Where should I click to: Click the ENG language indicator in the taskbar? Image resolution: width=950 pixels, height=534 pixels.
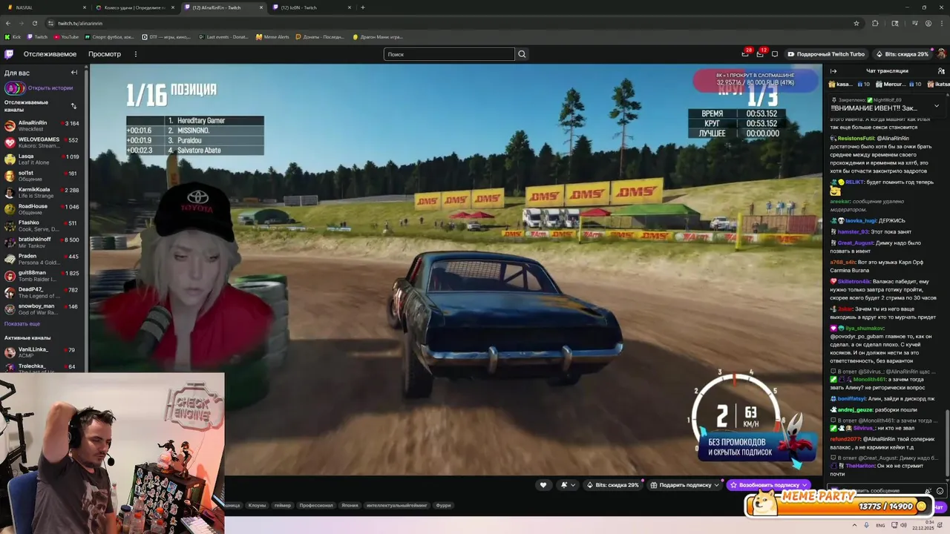(x=880, y=525)
